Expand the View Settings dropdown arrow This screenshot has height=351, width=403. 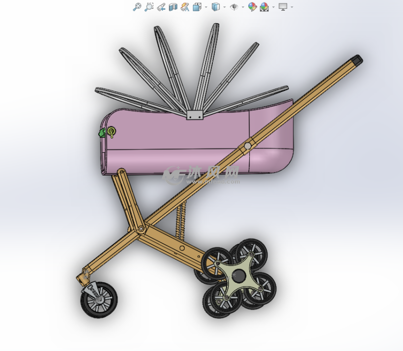coord(292,7)
